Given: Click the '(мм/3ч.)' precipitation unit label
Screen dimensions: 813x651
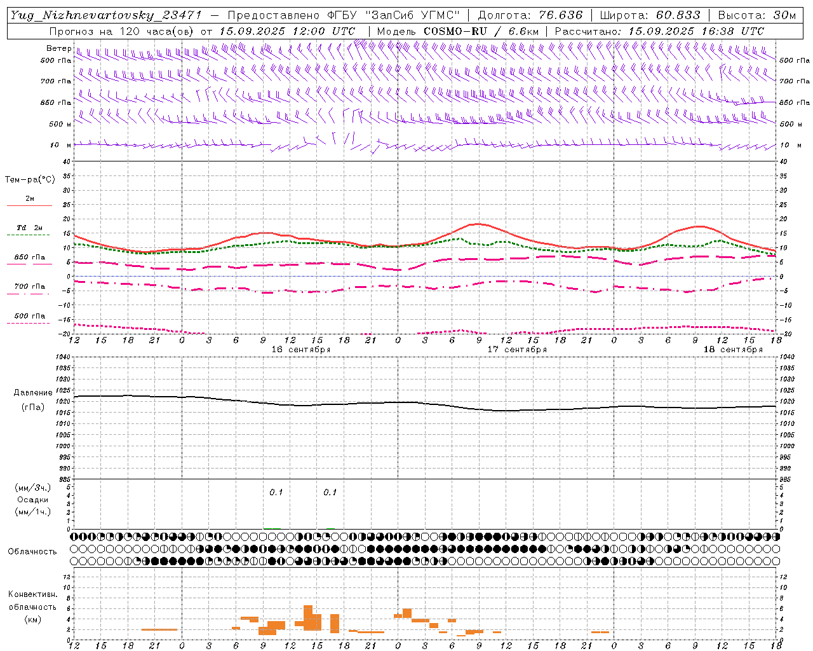Looking at the screenshot, I should click(x=33, y=488).
